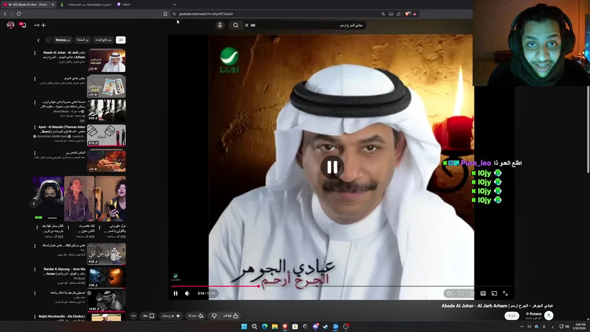Screen dimensions: 590x332
Task: Click the Brave shields icon in the address bar
Action: tap(407, 14)
